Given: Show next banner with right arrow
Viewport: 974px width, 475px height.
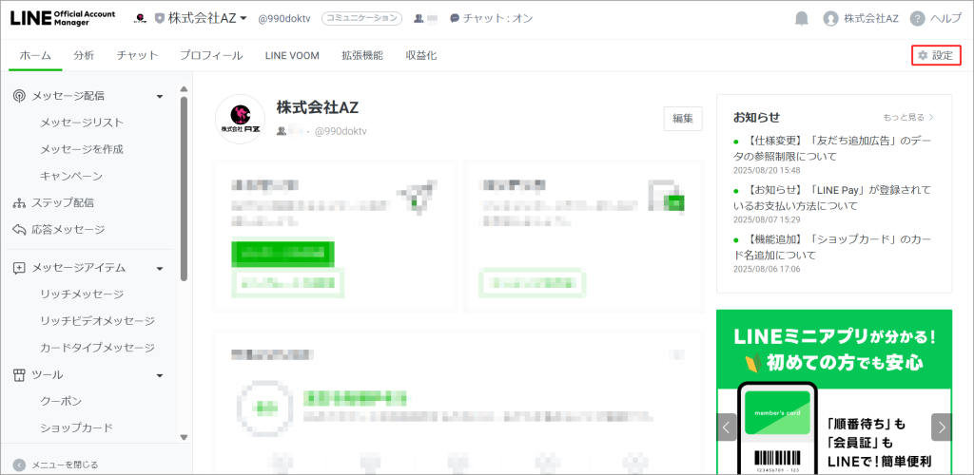Looking at the screenshot, I should (941, 427).
